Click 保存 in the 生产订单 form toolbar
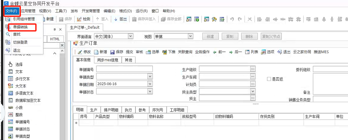 117,52
